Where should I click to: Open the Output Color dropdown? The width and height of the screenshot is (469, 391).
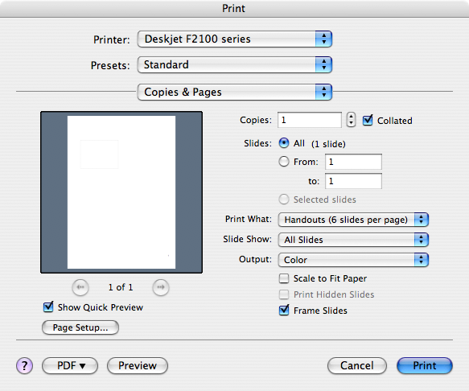353,260
